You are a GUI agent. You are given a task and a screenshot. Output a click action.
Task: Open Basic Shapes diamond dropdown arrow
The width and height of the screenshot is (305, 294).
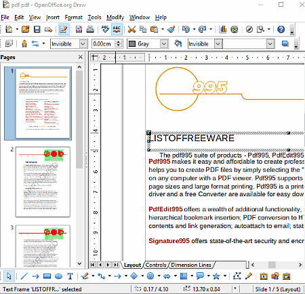(x=142, y=276)
